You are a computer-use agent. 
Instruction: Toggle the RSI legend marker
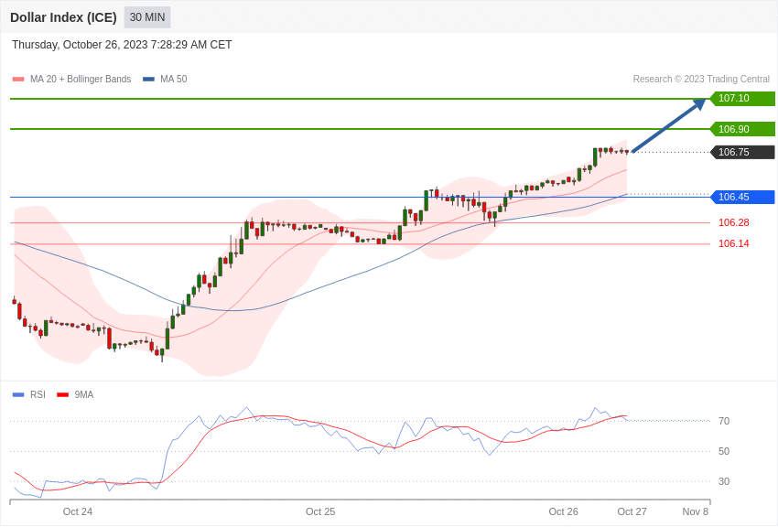18,395
